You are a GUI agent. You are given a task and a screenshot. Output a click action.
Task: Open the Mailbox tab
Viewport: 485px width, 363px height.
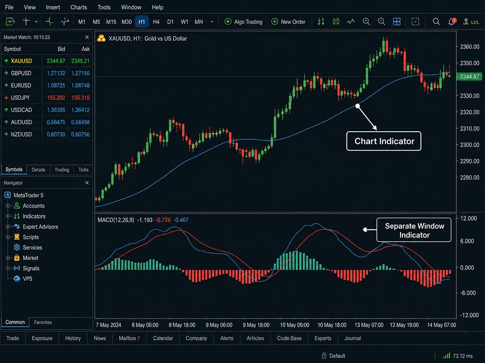pos(129,338)
